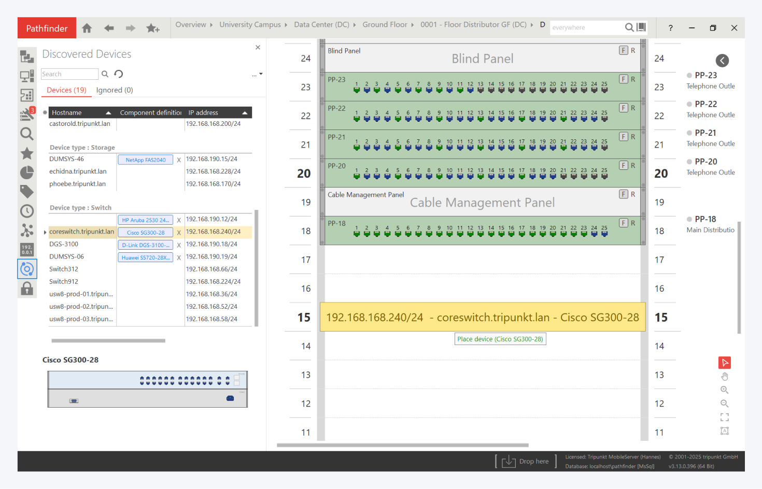Viewport: 762px width, 489px height.
Task: Switch PP-18 to the R rear view
Action: pos(633,223)
